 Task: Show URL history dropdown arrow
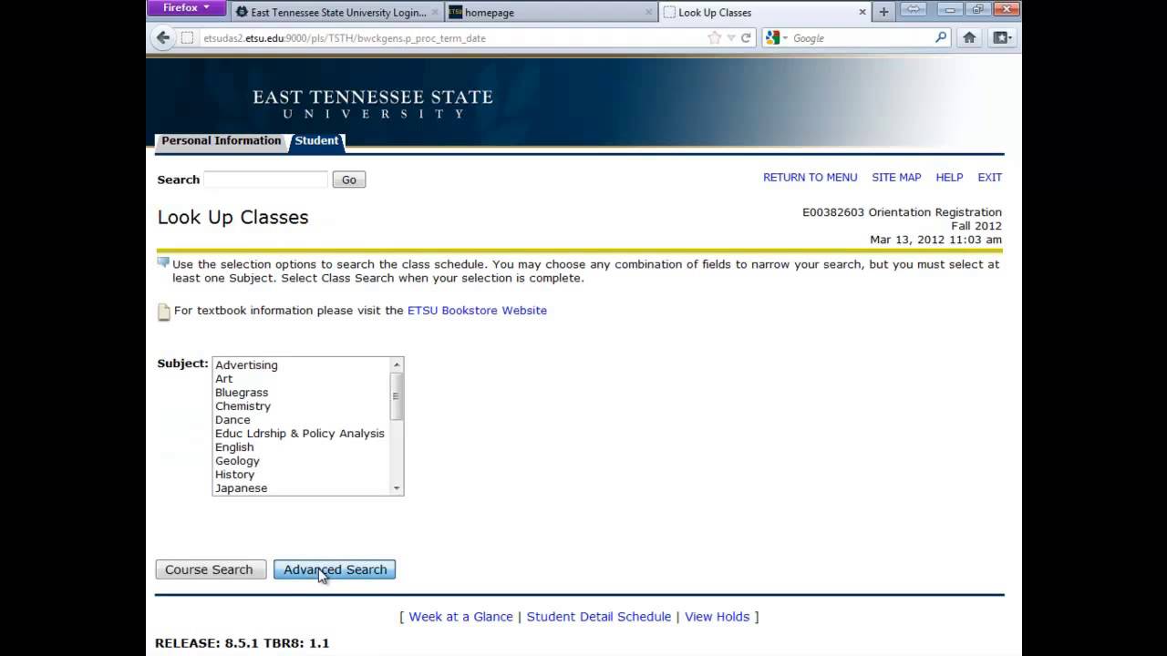click(730, 38)
